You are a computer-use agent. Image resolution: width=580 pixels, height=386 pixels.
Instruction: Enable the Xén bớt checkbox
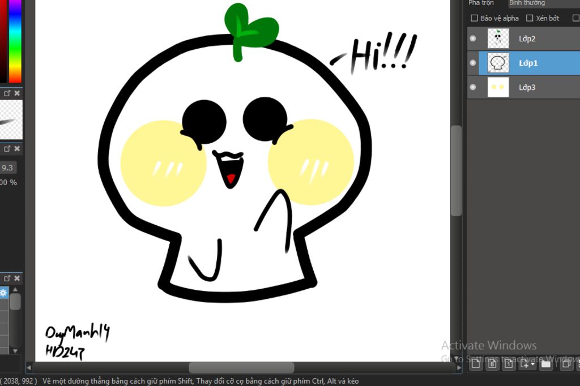pos(530,18)
